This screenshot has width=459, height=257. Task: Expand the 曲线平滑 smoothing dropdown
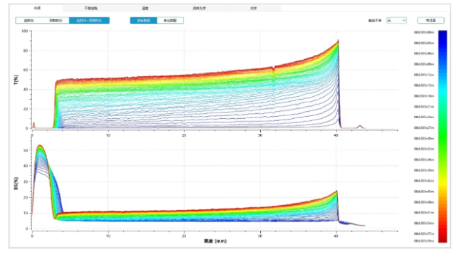396,21
